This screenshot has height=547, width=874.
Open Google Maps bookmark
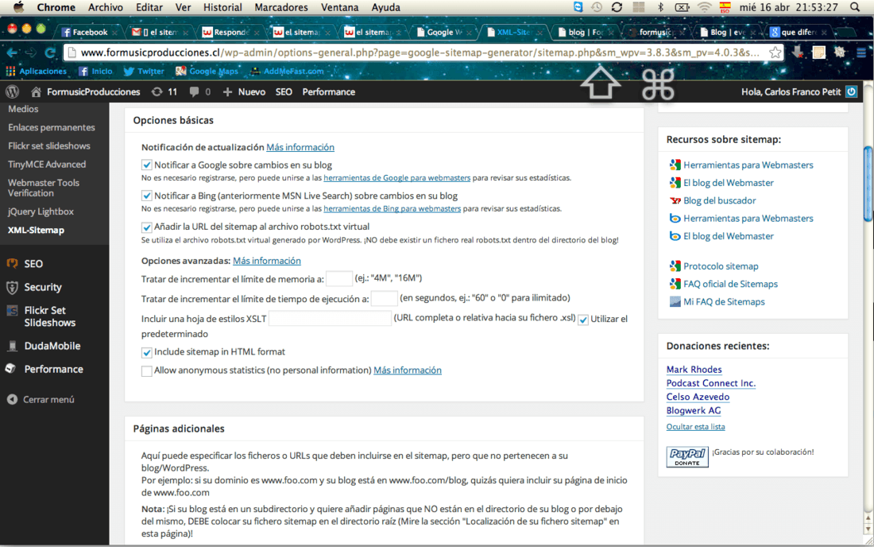pyautogui.click(x=207, y=72)
